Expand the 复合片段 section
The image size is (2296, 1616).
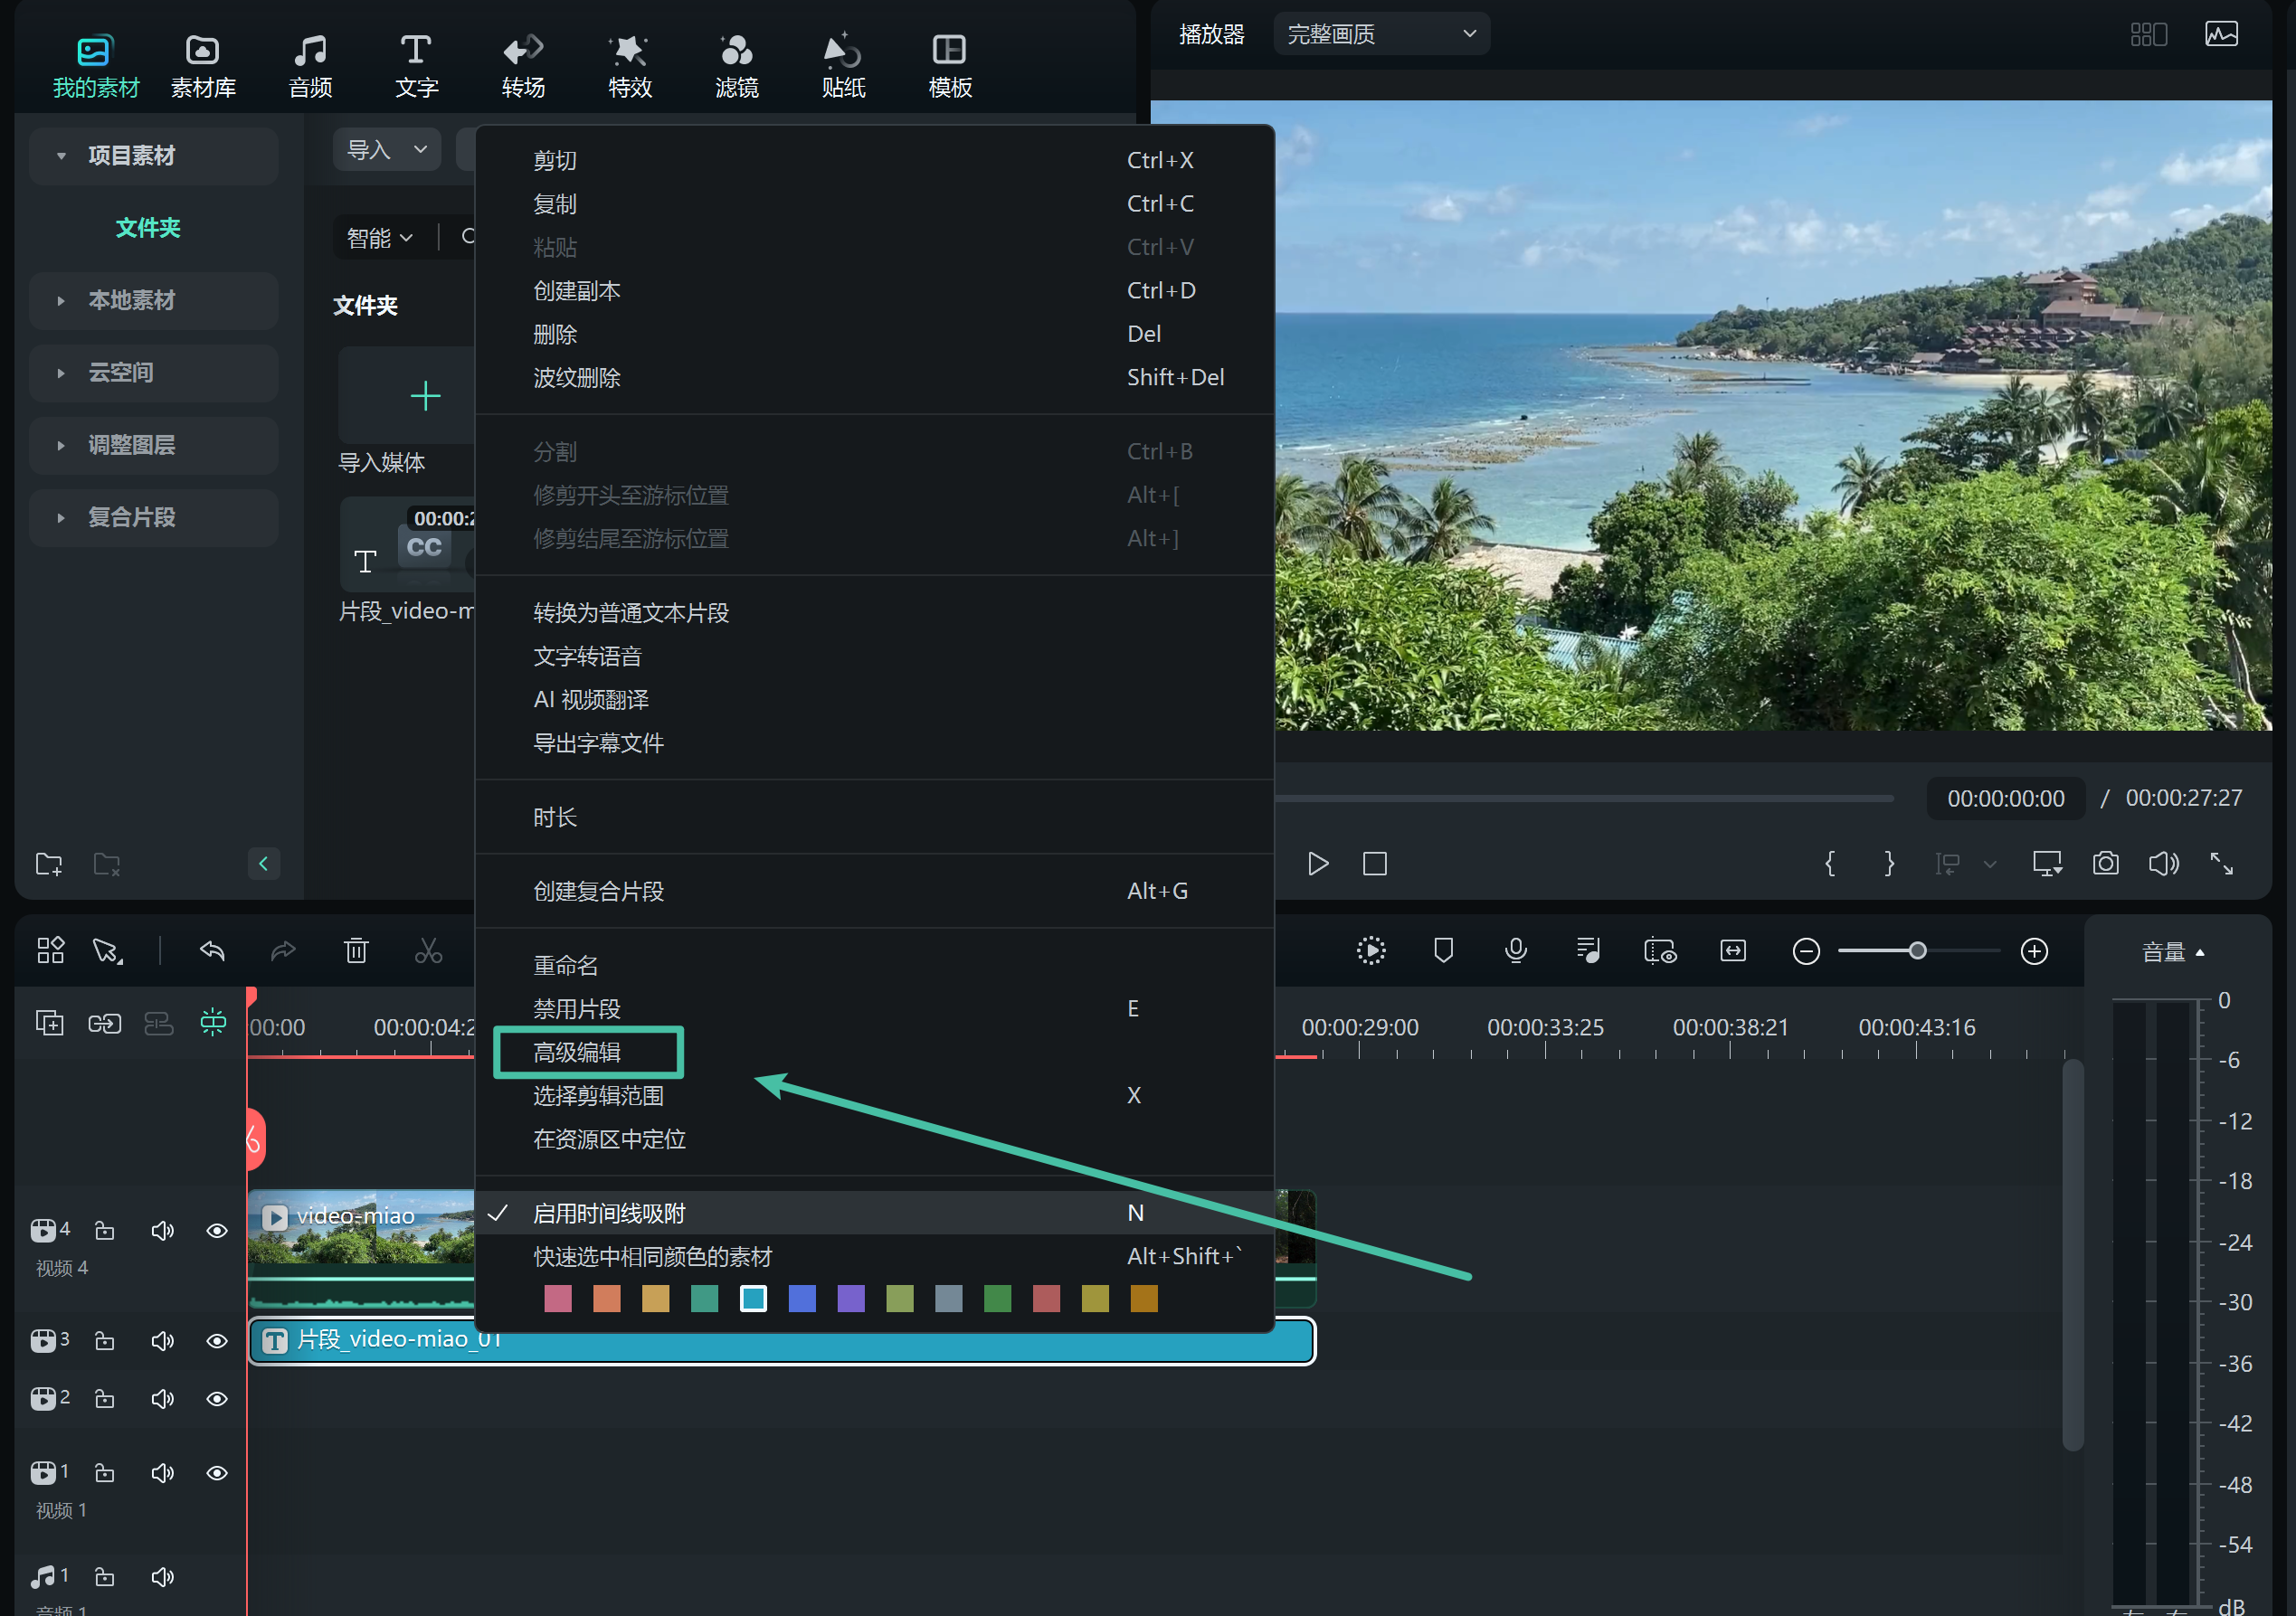(153, 517)
